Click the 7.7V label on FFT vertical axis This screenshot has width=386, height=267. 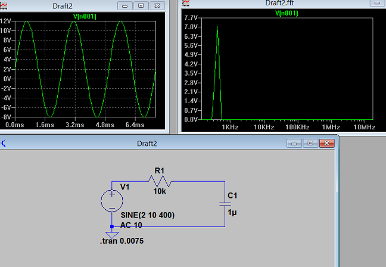tap(191, 18)
